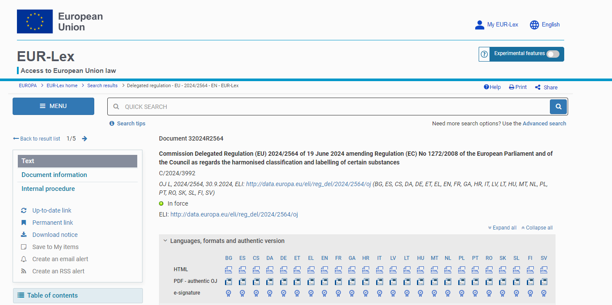The width and height of the screenshot is (612, 305).
Task: Expand the Table of contents panel
Action: pos(78,295)
